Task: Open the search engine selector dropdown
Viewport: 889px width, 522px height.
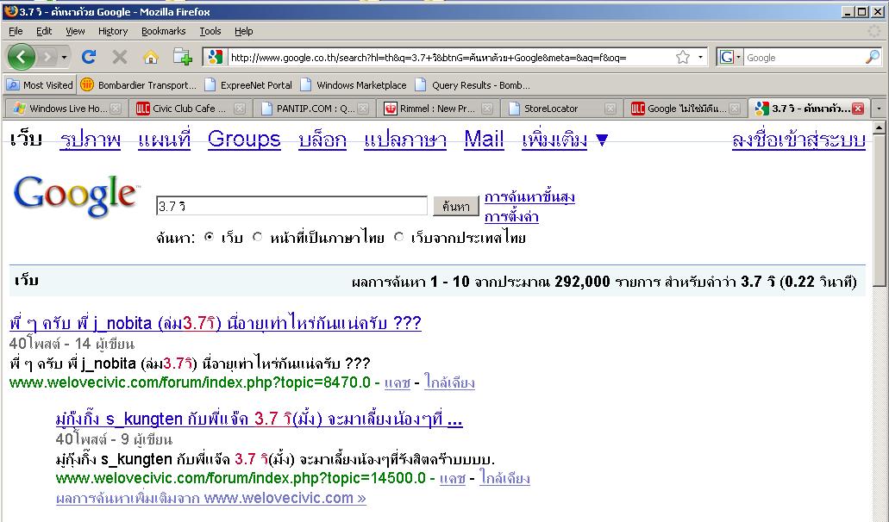Action: (730, 58)
